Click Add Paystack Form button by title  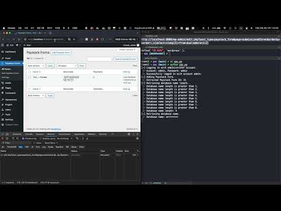coord(61,53)
